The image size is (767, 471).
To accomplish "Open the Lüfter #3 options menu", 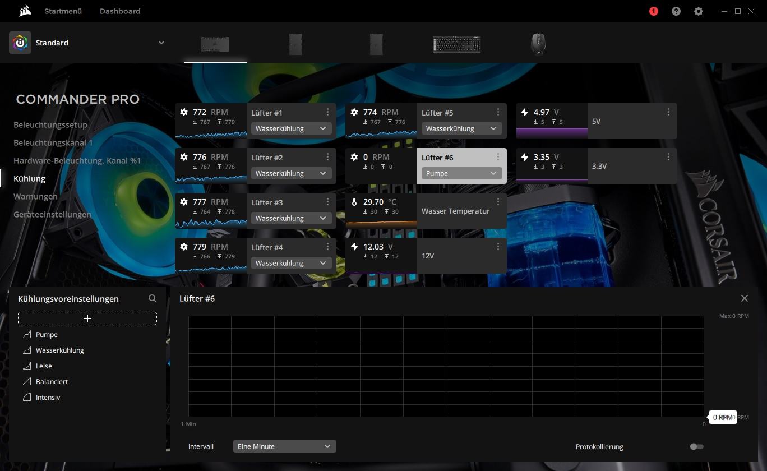I will pos(328,202).
